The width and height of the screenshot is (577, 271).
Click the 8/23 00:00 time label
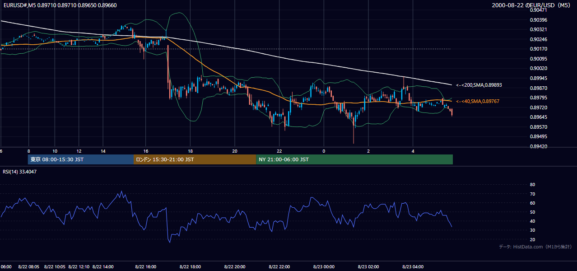(323, 267)
